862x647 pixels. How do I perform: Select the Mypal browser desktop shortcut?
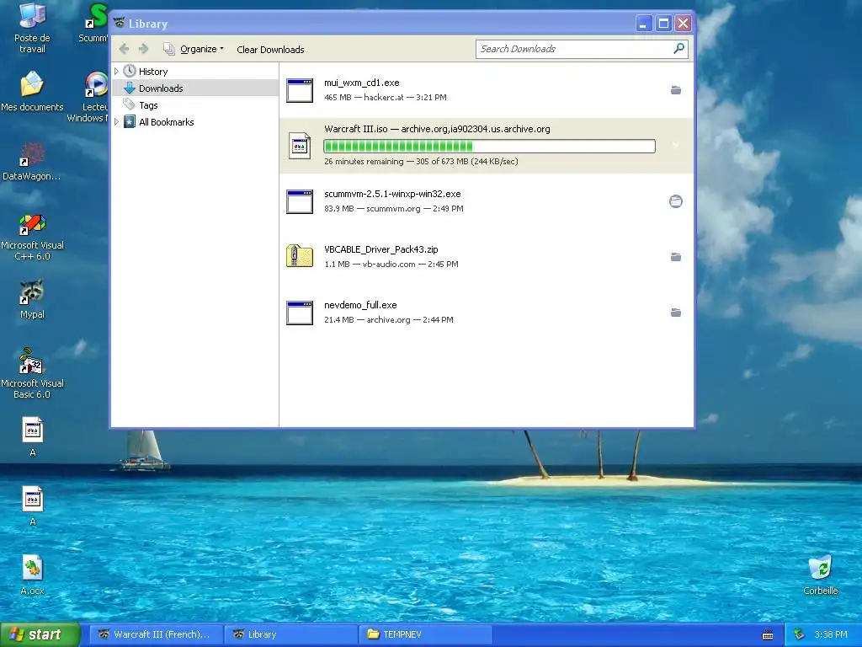[x=32, y=300]
